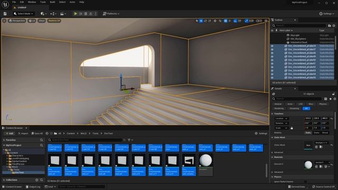The height and width of the screenshot is (190, 338).
Task: Click the Perspective view mode button
Action: (x=17, y=21)
